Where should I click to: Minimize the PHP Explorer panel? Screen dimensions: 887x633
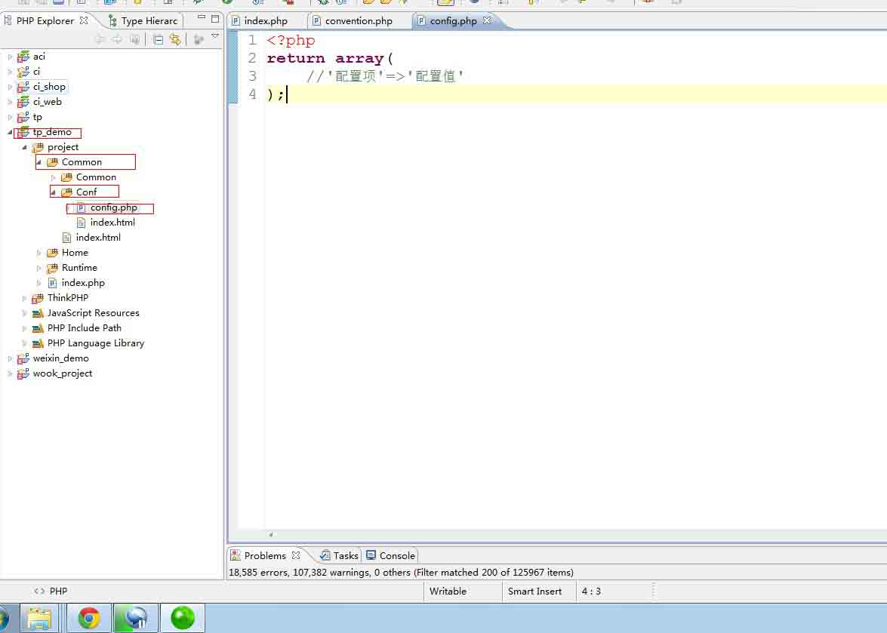tap(201, 19)
